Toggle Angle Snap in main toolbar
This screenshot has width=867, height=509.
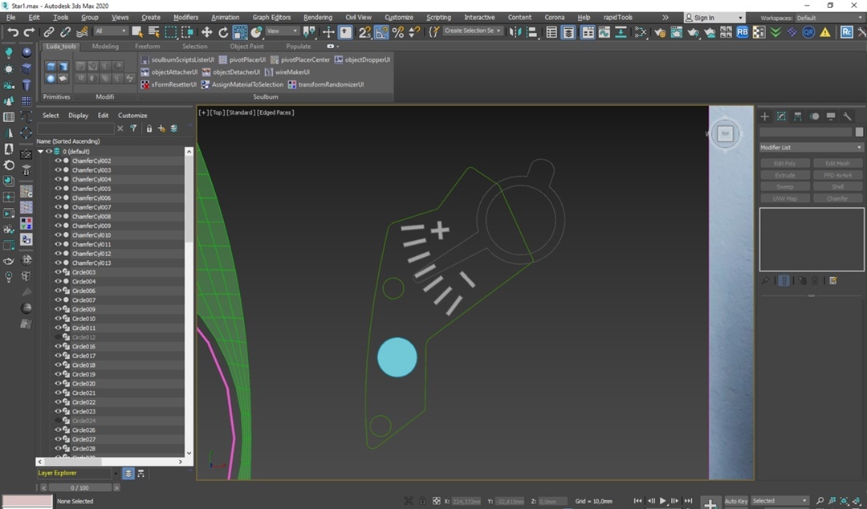[381, 32]
